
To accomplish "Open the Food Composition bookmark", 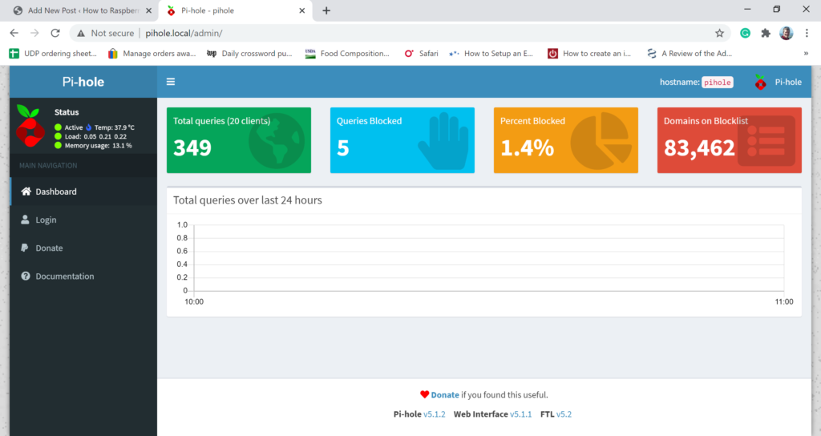I will click(348, 54).
